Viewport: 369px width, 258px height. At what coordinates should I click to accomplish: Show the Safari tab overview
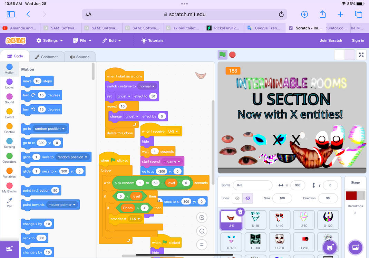pos(358,15)
